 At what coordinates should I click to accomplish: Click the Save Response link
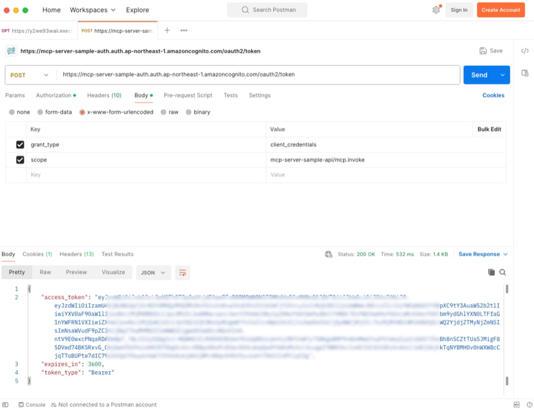pyautogui.click(x=479, y=254)
